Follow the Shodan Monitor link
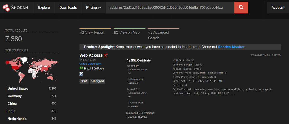Viewport: 289px width, 124px height. [231, 47]
